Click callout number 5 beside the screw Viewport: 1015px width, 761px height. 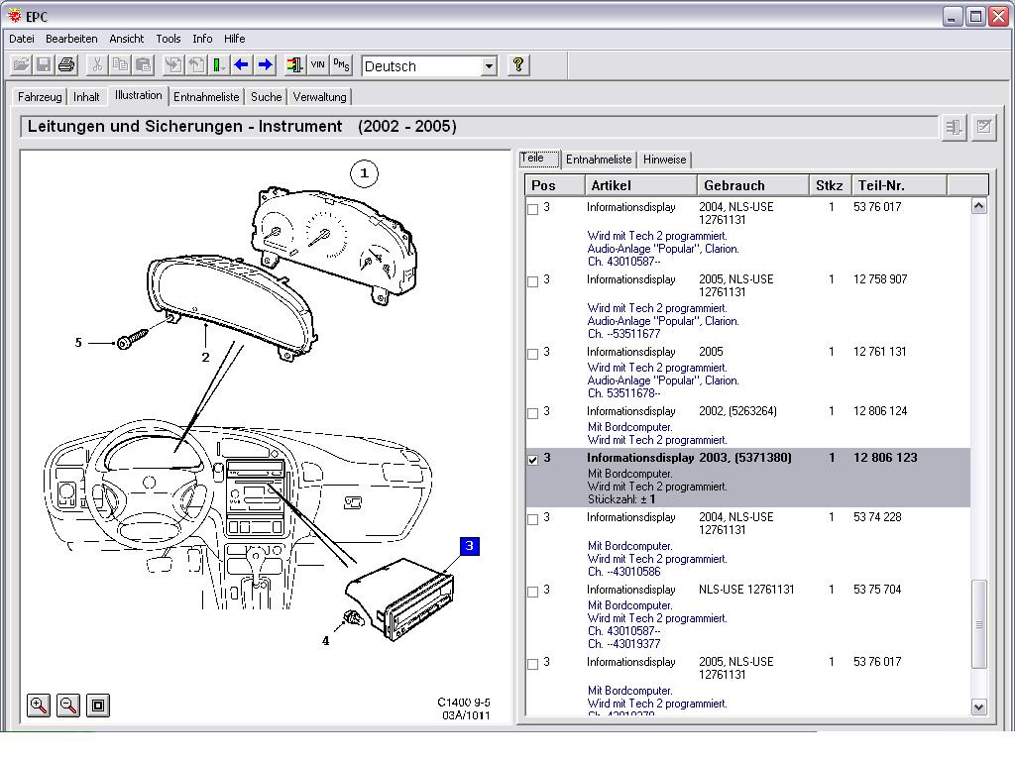(78, 342)
